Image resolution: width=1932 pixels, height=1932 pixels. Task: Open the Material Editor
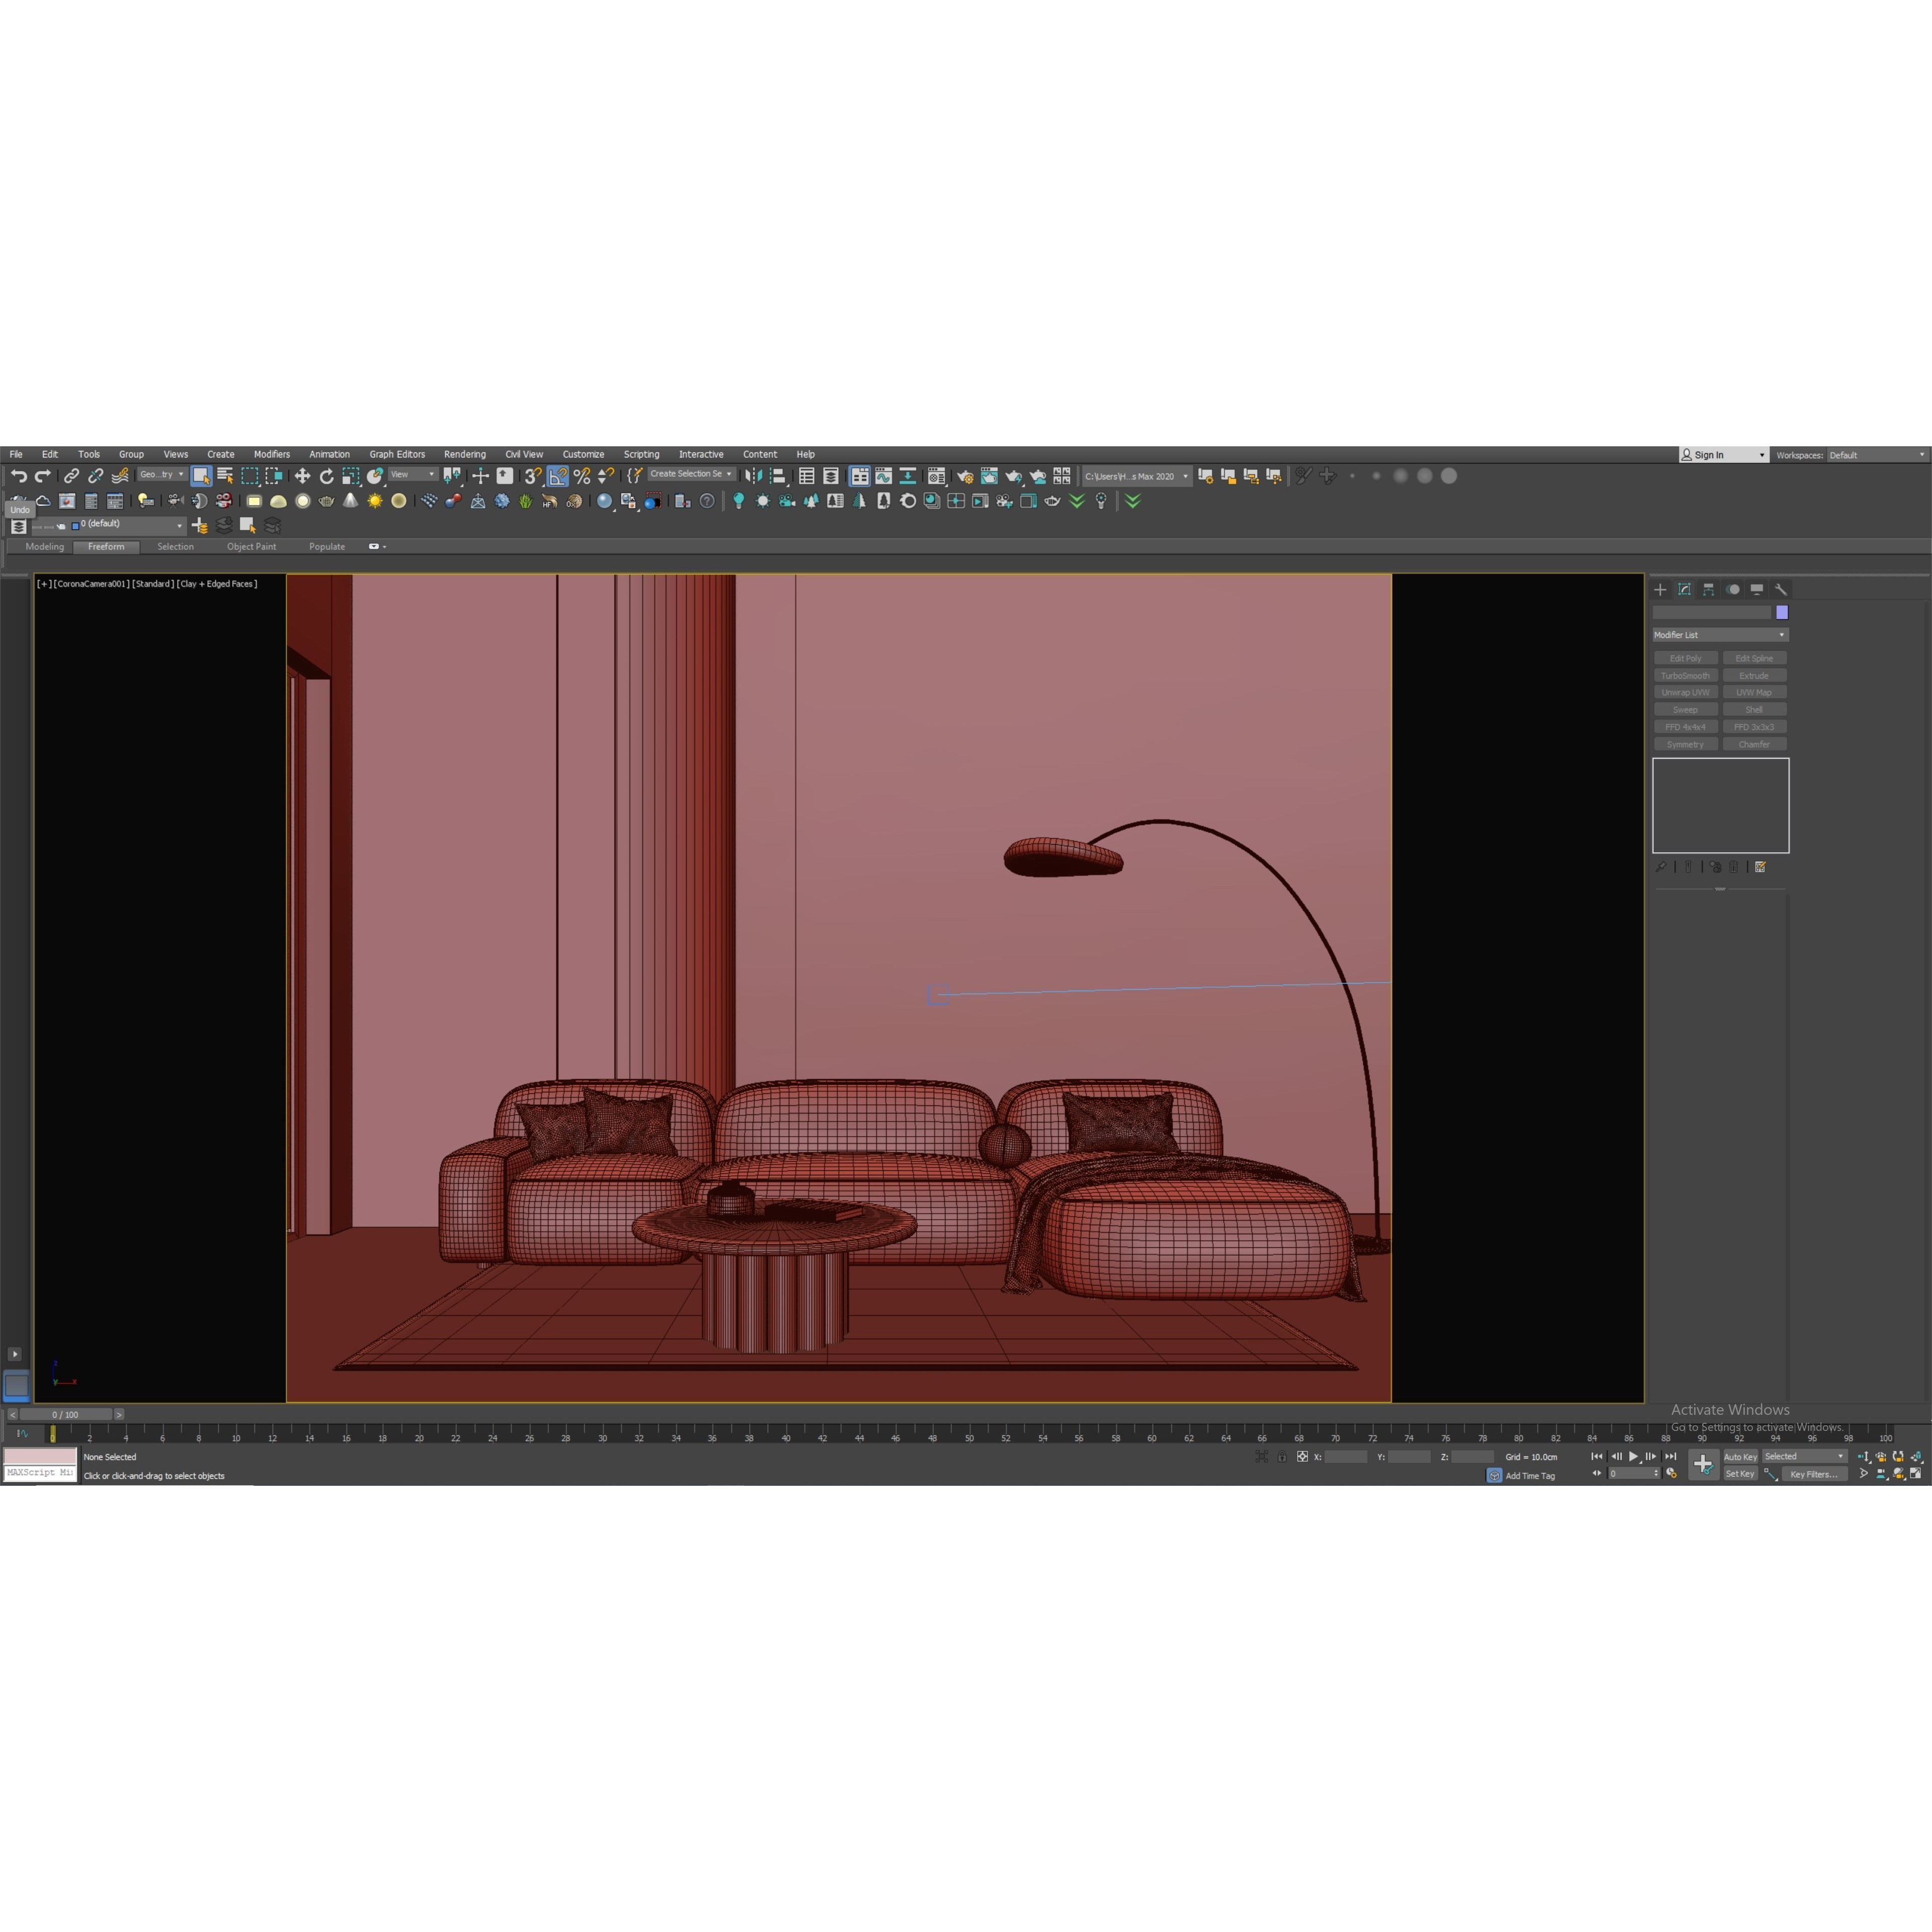click(x=936, y=477)
